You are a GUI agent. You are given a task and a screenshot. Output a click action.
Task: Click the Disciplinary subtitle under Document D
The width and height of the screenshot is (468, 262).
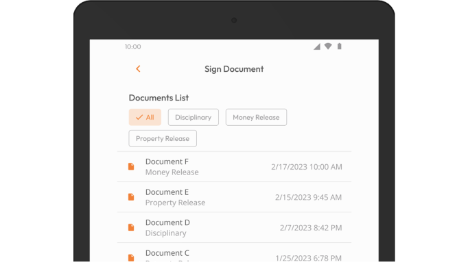pyautogui.click(x=165, y=233)
